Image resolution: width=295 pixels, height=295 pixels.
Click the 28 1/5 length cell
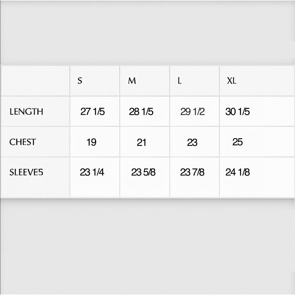(x=141, y=111)
